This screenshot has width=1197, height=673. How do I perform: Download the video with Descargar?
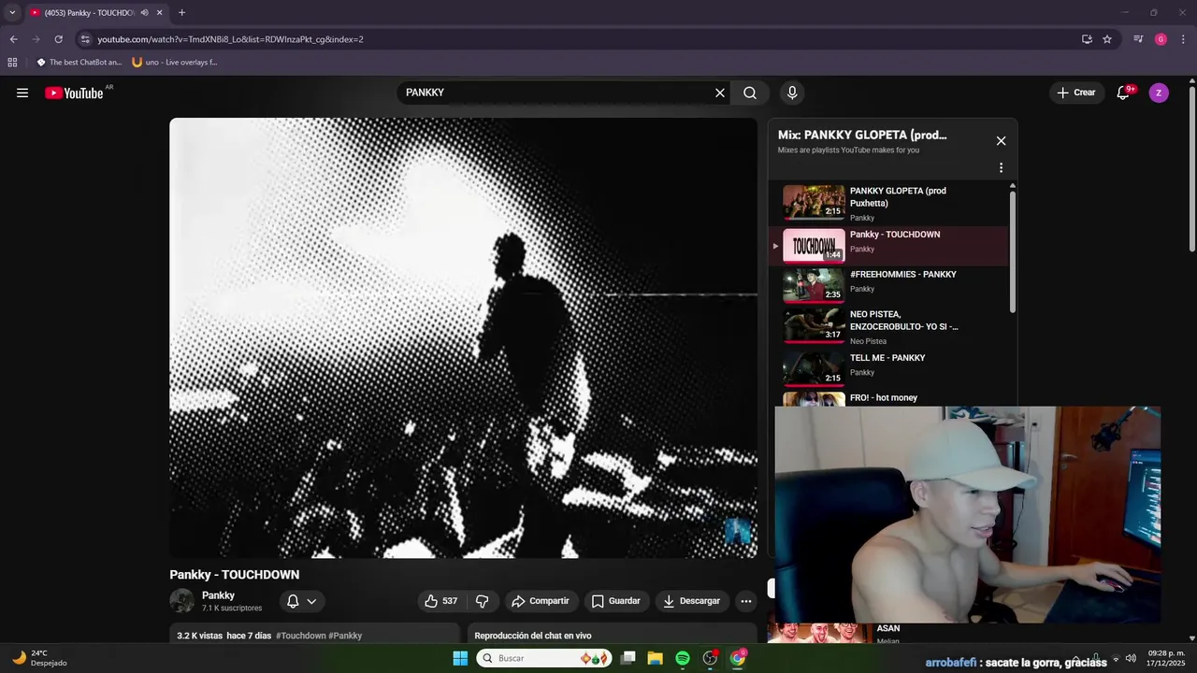pyautogui.click(x=691, y=601)
